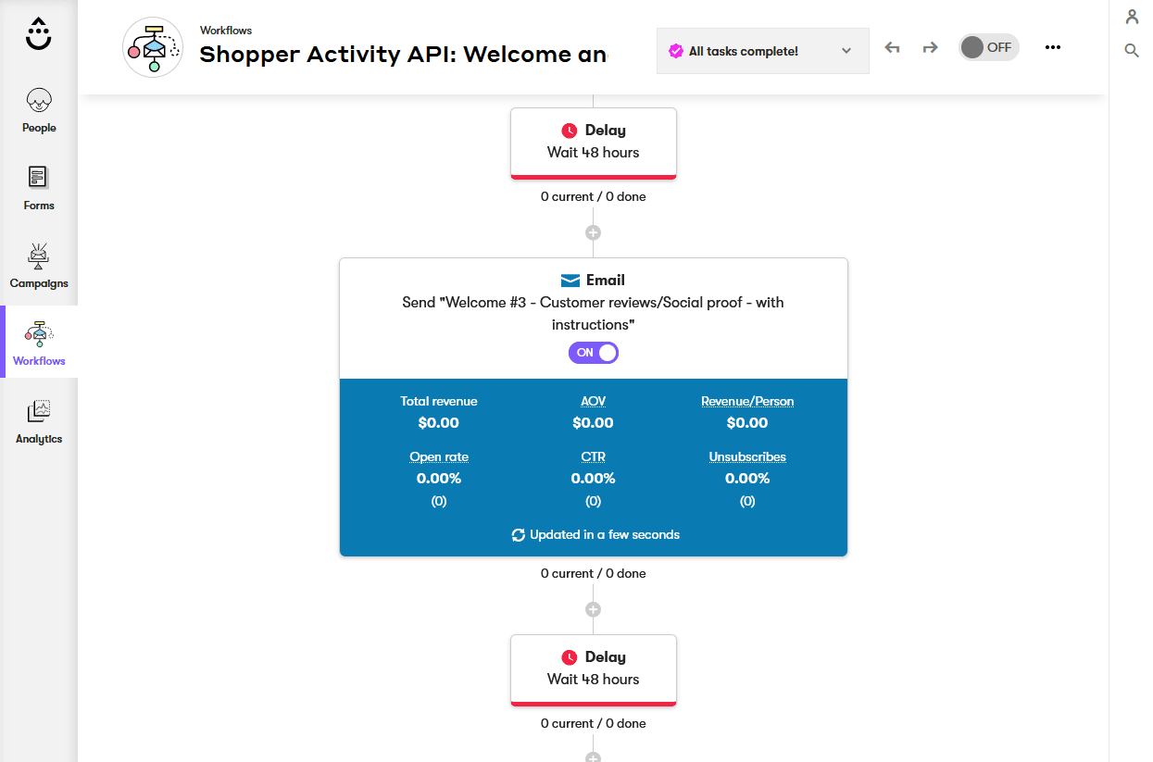Add a step below the Email card
The height and width of the screenshot is (762, 1153).
click(x=594, y=609)
